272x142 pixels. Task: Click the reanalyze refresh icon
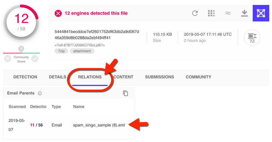(195, 13)
